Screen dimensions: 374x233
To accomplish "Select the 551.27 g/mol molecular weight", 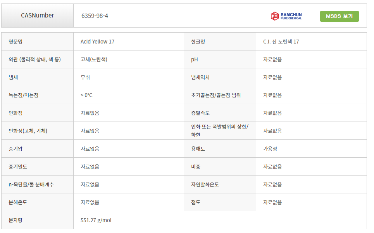I will [x=96, y=220].
